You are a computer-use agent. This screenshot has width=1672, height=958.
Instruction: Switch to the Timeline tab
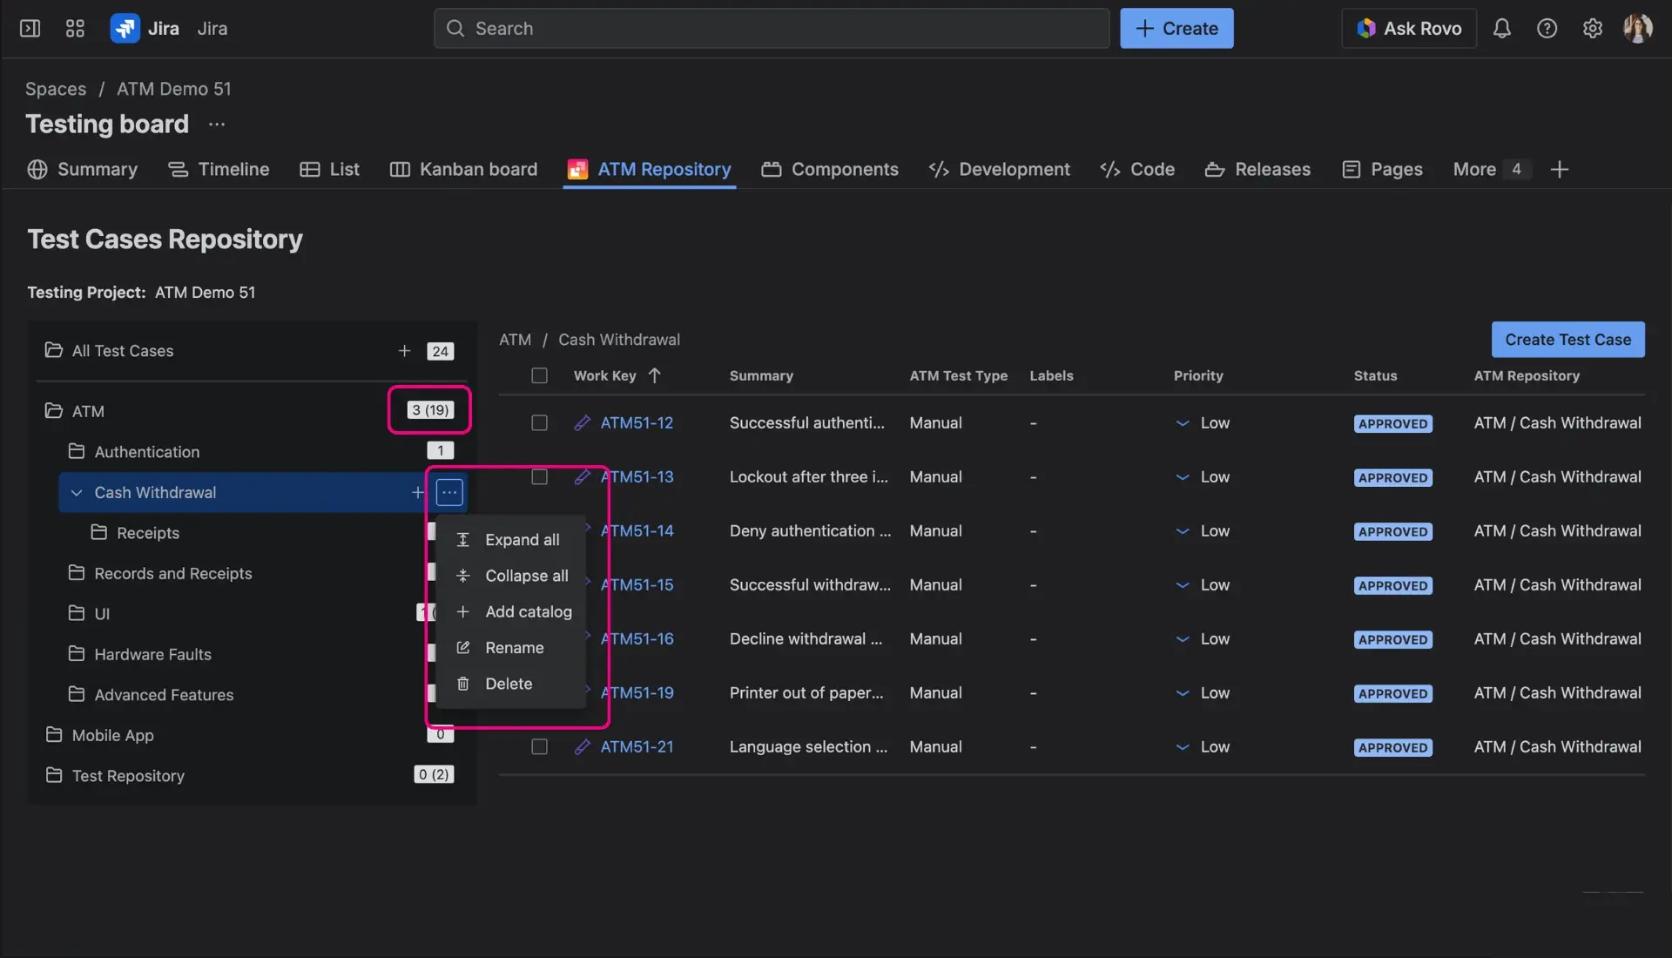click(x=219, y=170)
